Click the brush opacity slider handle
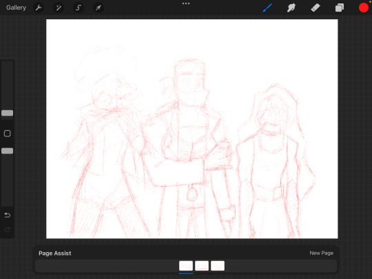 click(8, 151)
